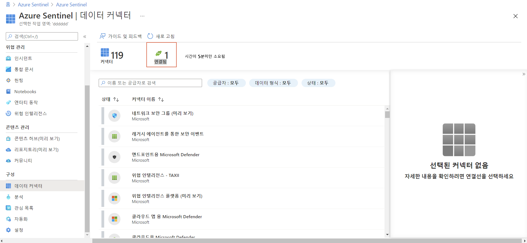Click the bottom horizontal scrollbar

tap(307, 241)
